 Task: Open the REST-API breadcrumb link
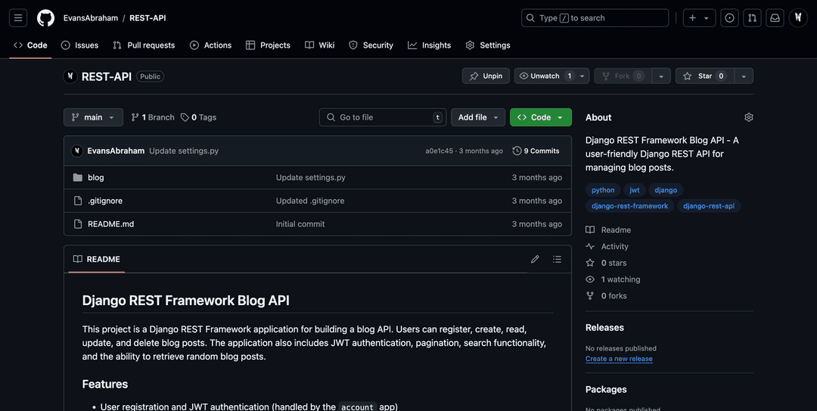click(148, 17)
